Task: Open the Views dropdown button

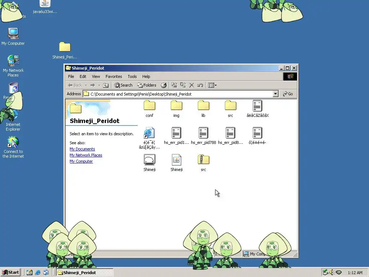Action: pos(213,85)
